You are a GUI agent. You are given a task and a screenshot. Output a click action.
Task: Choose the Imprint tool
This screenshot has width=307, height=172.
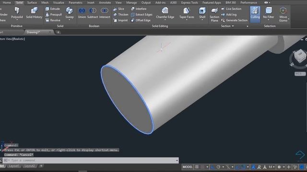(x=120, y=20)
